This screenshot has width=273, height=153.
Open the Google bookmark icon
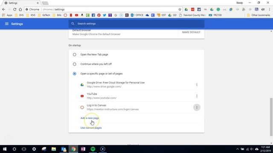[x=116, y=15]
